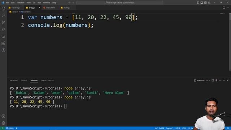Viewport: 231px width, 130px height.
Task: Open the Selection menu
Action: 21,3
